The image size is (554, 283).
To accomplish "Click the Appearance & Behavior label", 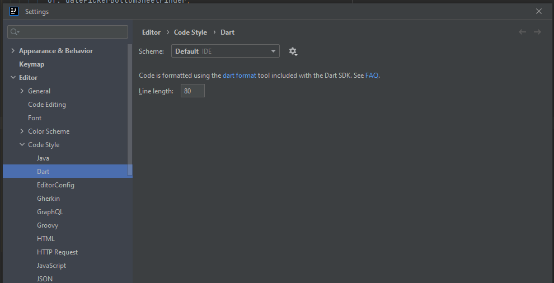I will tap(56, 51).
